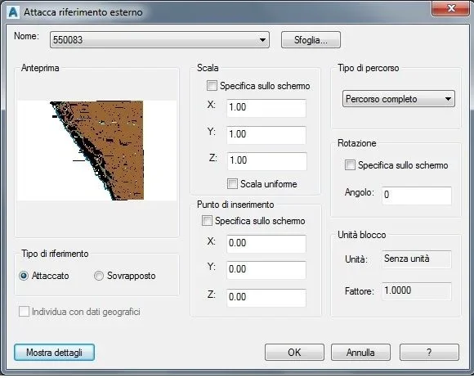This screenshot has width=474, height=378.
Task: Confirm with the OK button
Action: click(x=294, y=353)
